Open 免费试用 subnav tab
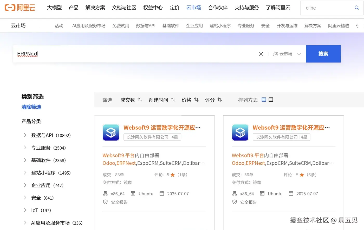The image size is (364, 230). pos(121,26)
